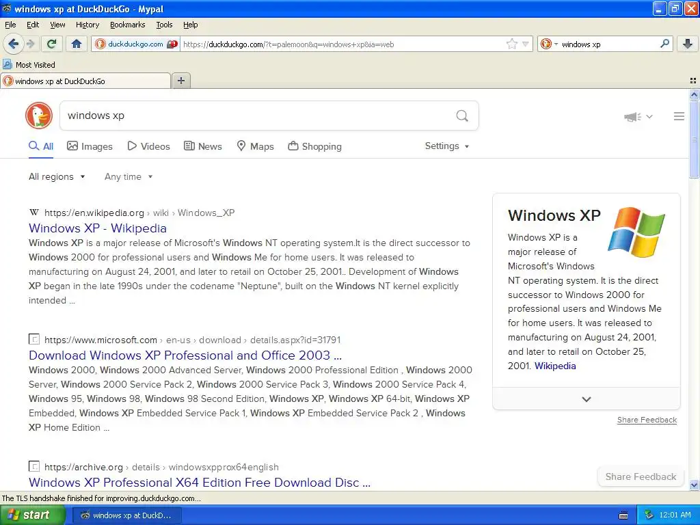This screenshot has height=525, width=700.
Task: Open the Edit menu
Action: click(x=33, y=25)
